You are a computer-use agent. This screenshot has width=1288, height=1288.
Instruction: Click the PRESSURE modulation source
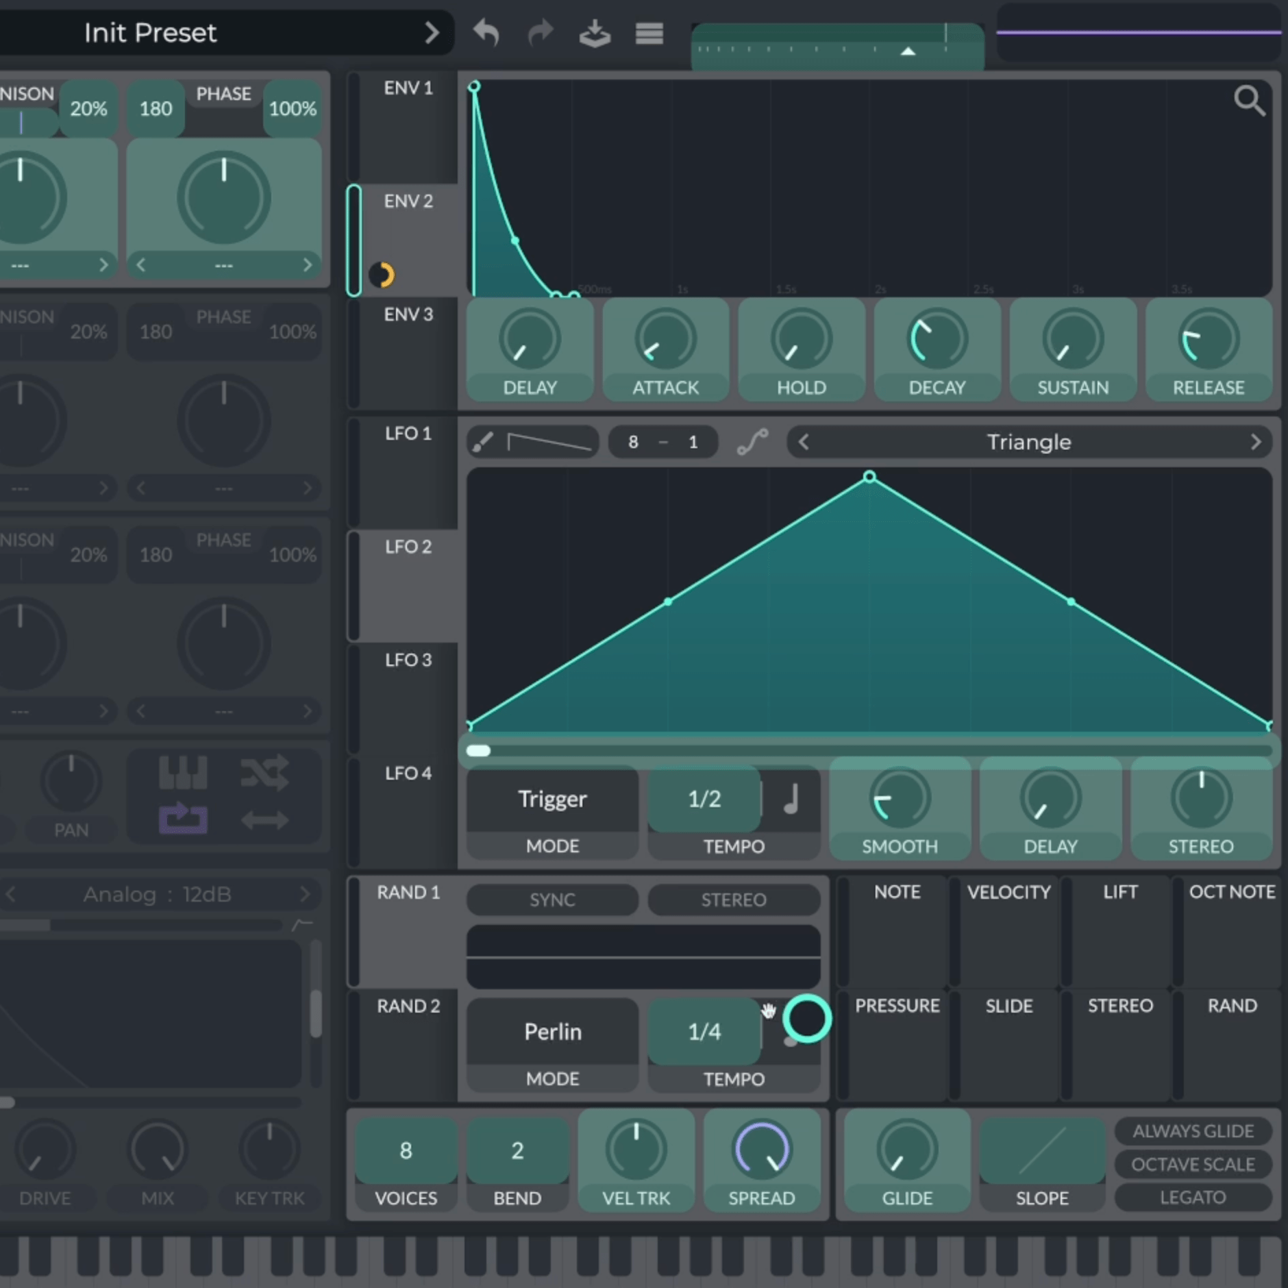pyautogui.click(x=892, y=1045)
